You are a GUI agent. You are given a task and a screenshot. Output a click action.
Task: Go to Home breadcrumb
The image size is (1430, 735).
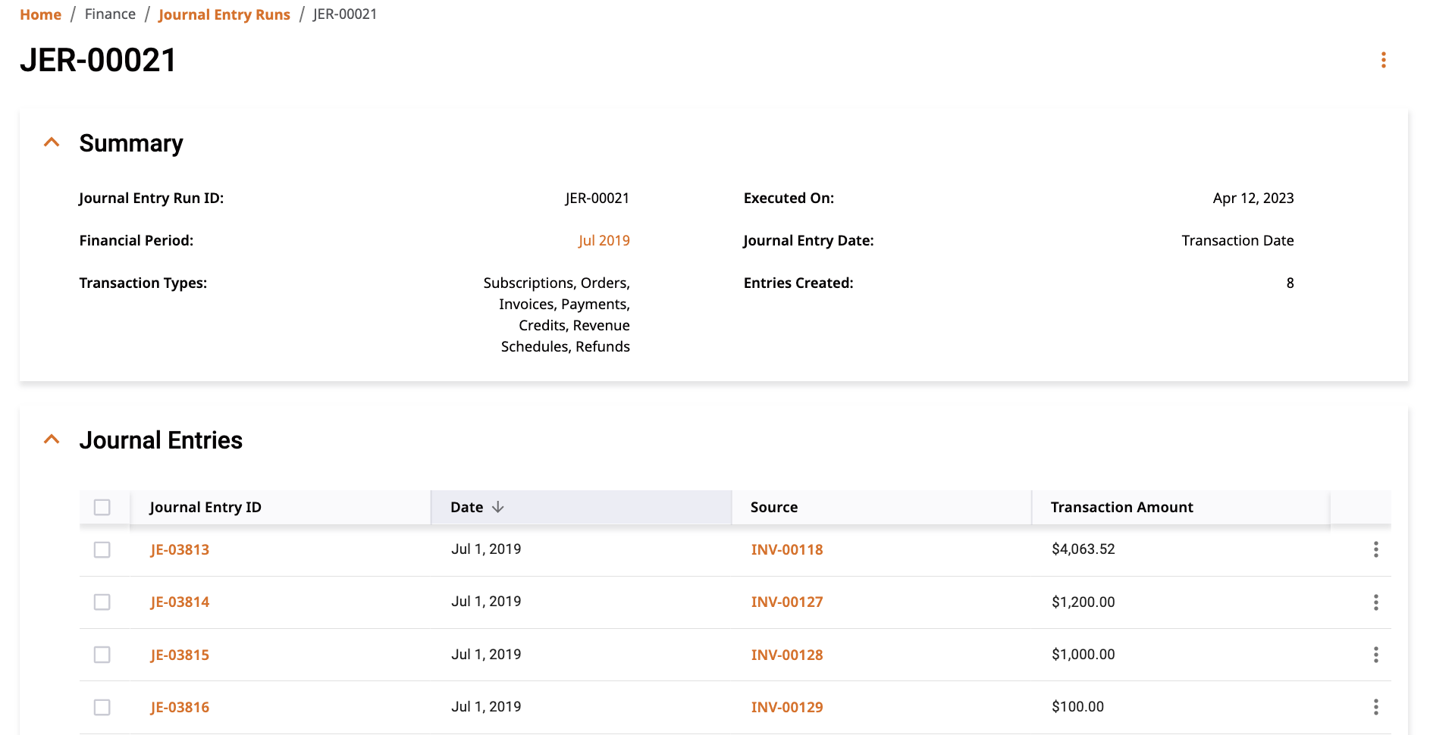pos(40,14)
